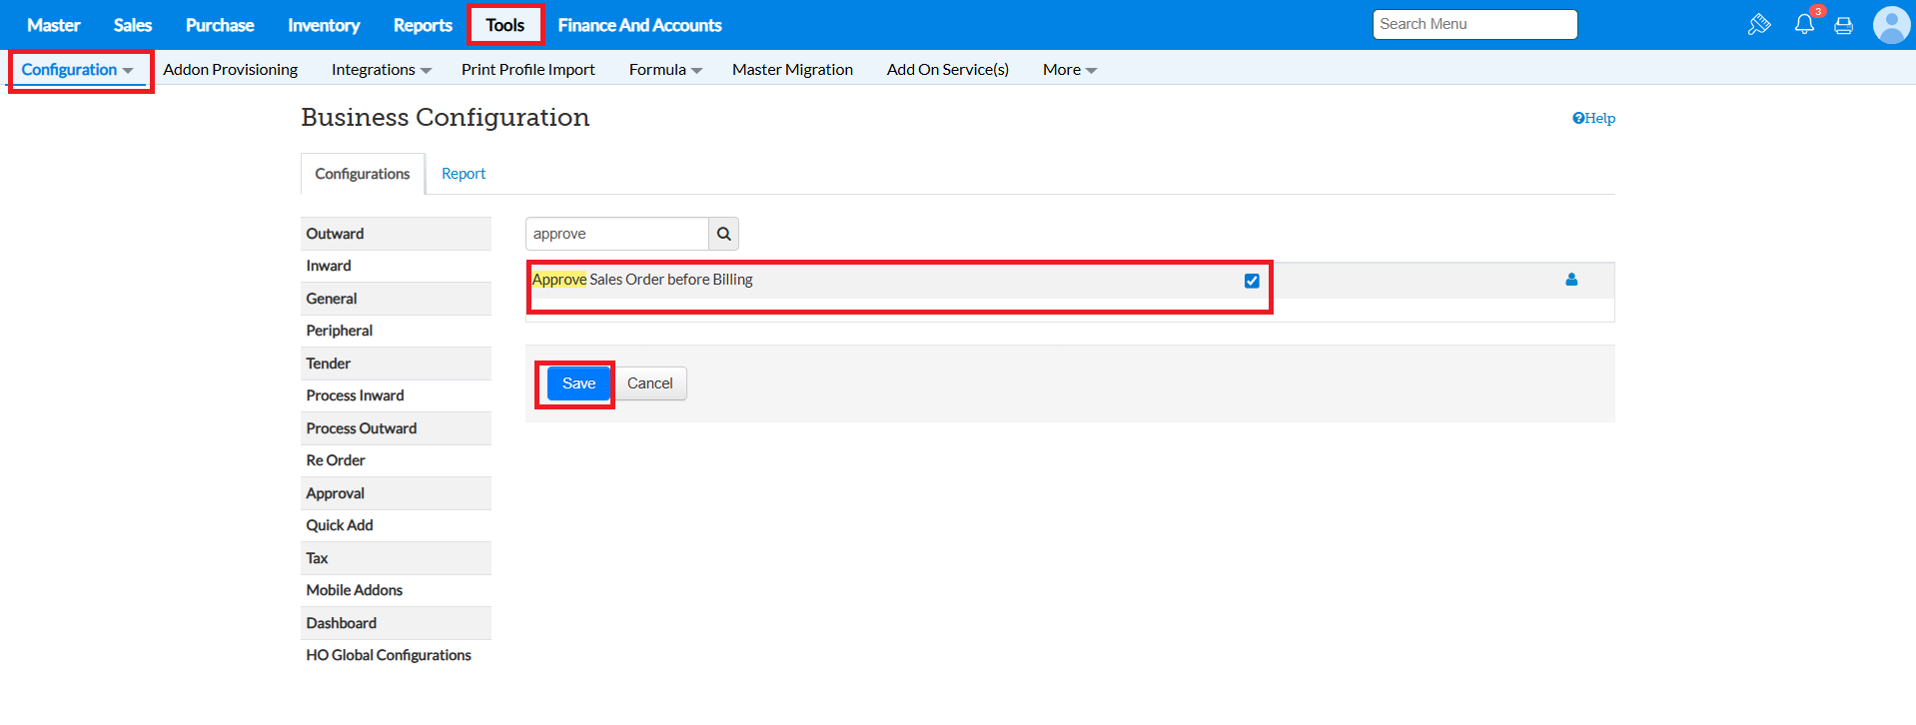Image resolution: width=1916 pixels, height=725 pixels.
Task: Open the Integrations dropdown menu
Action: [381, 70]
